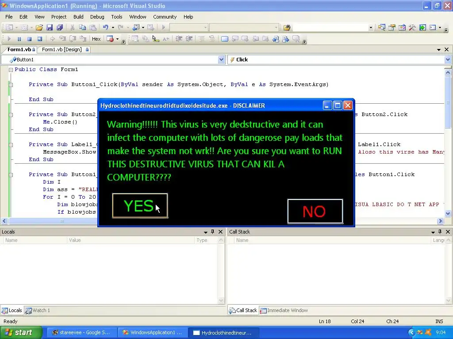The height and width of the screenshot is (339, 453).
Task: Click the Find in Files binoculars icon
Action: click(287, 27)
